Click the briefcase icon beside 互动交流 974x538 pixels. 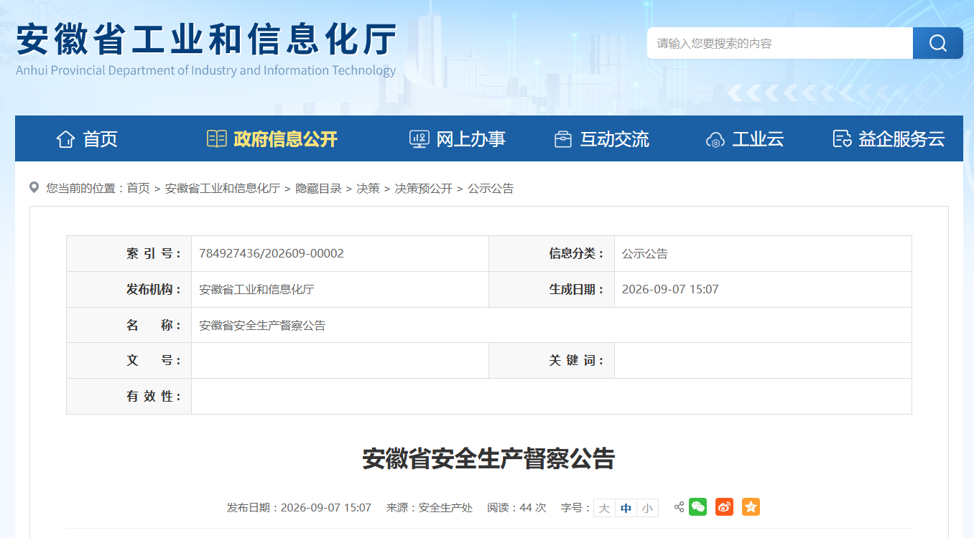tap(563, 139)
